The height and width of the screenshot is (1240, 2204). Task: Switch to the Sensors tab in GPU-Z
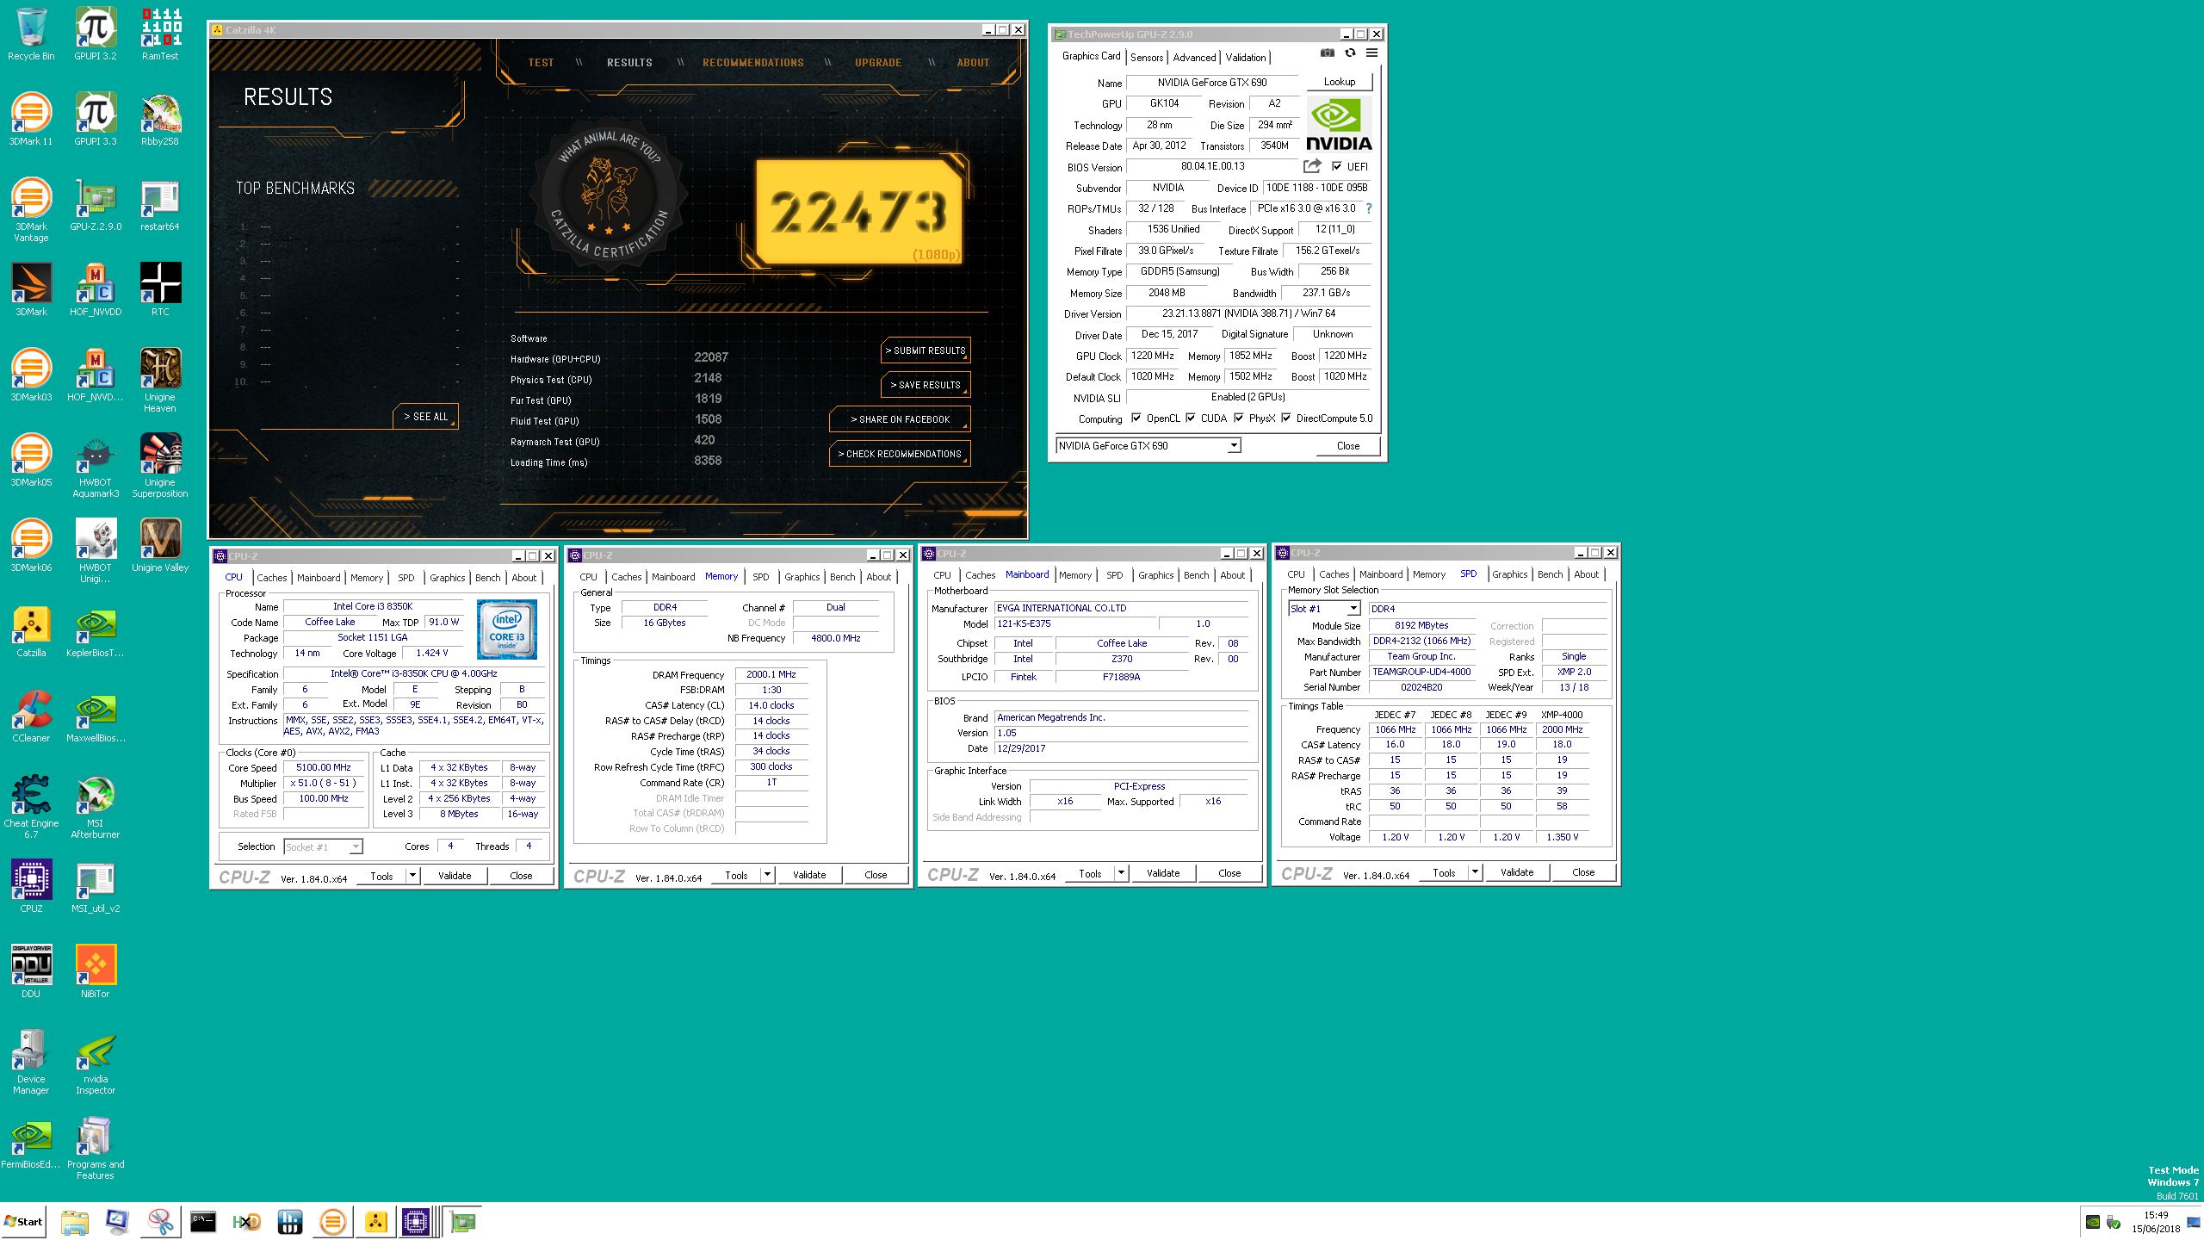pos(1147,58)
